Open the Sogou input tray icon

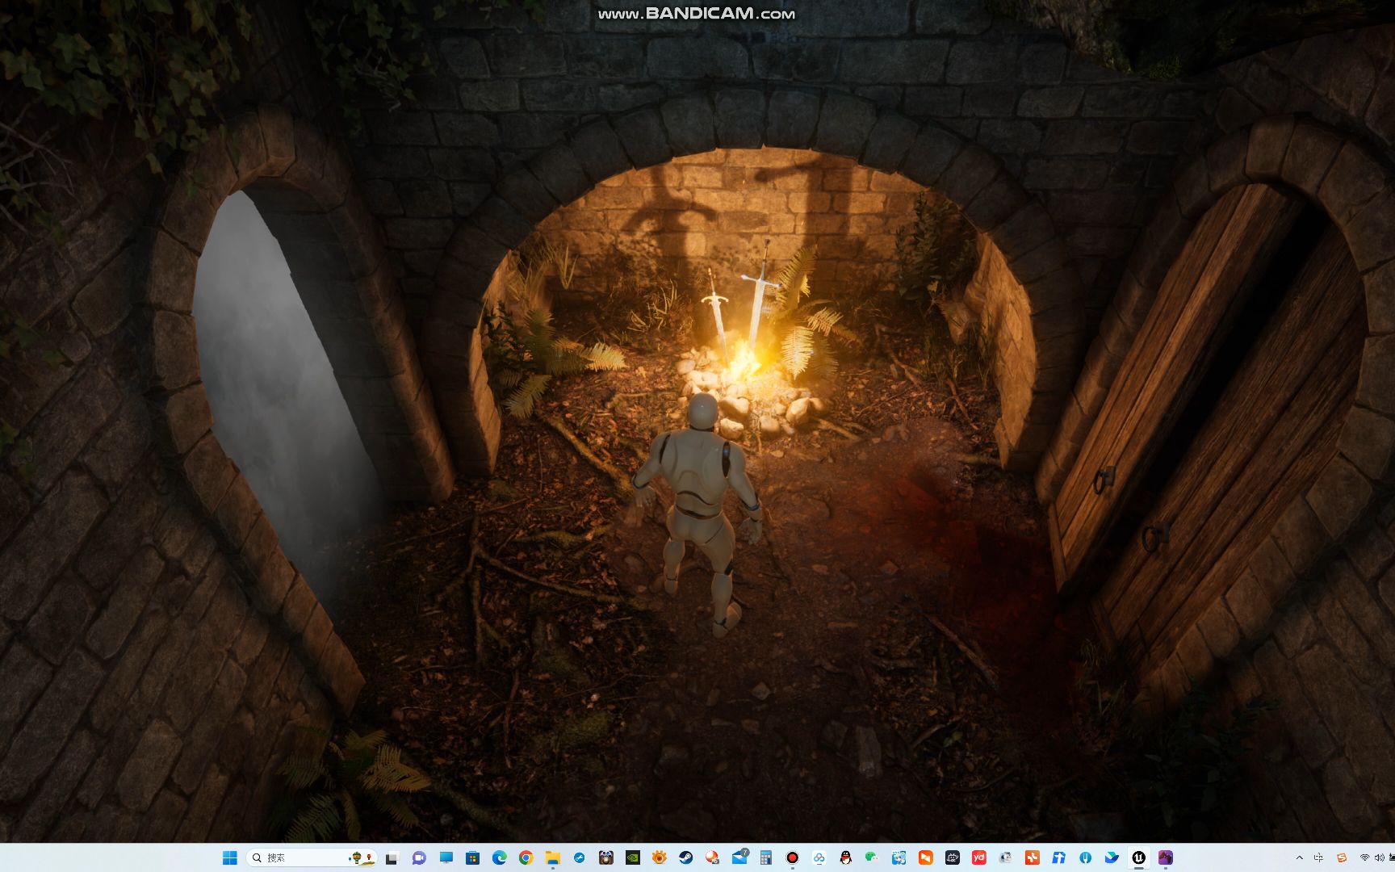point(1342,857)
